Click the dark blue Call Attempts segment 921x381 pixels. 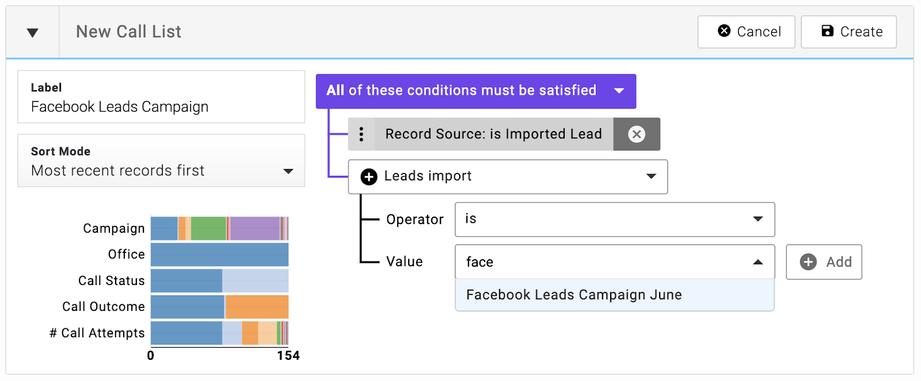click(187, 333)
